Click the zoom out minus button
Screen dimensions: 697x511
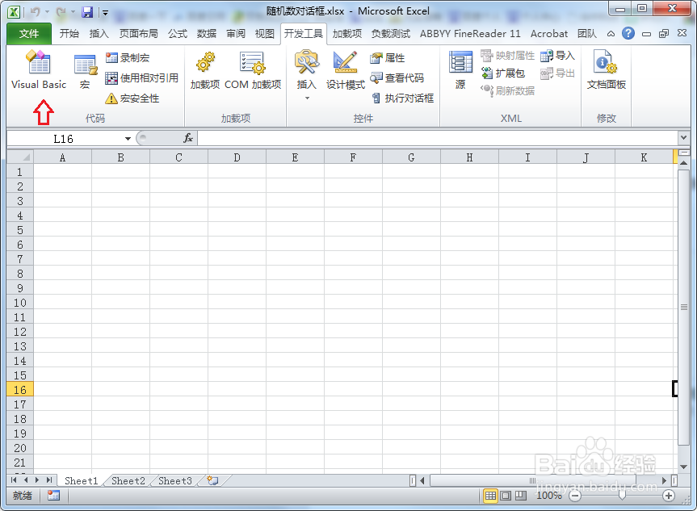(575, 496)
